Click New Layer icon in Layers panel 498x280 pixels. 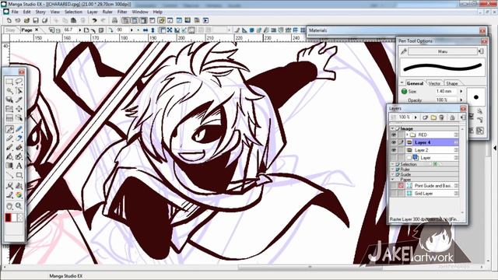[426, 117]
